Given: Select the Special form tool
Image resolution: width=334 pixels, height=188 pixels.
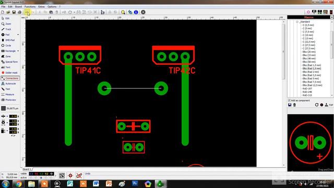Looking at the screenshot, I should [9, 62].
